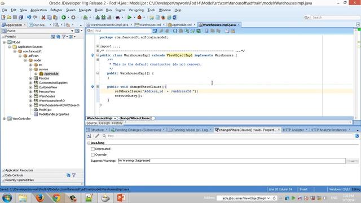This screenshot has height=203, width=361.
Task: Open File Explorer from the taskbar
Action: (23, 198)
